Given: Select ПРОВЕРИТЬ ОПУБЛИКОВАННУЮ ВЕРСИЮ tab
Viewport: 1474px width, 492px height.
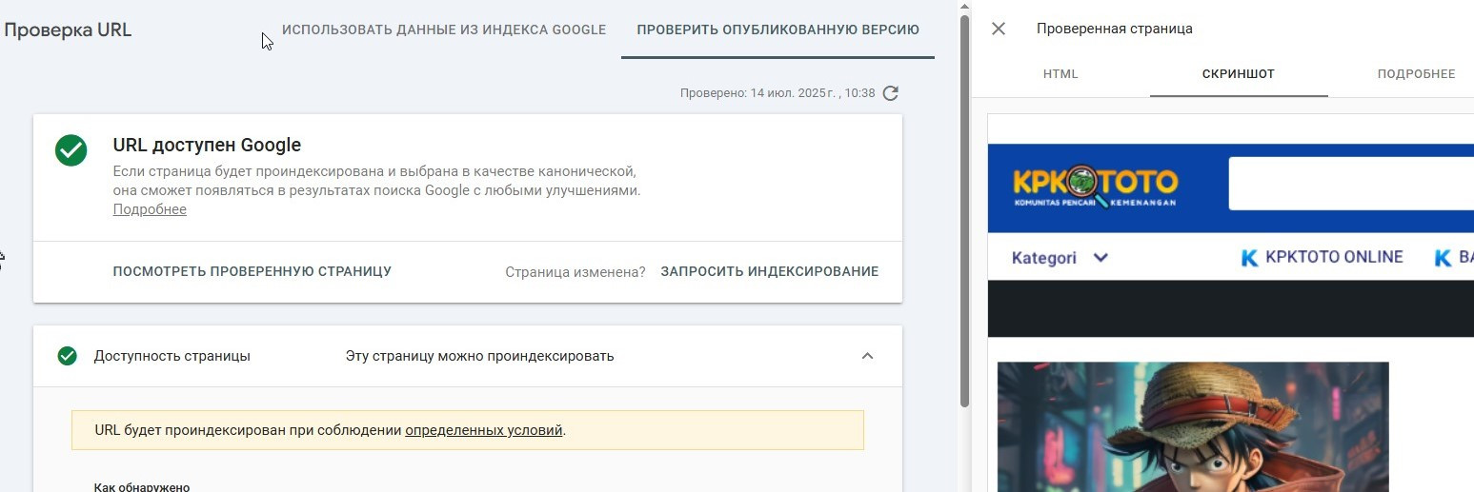Looking at the screenshot, I should [777, 30].
